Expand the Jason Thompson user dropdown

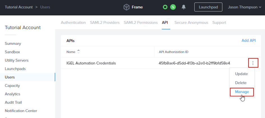point(245,7)
